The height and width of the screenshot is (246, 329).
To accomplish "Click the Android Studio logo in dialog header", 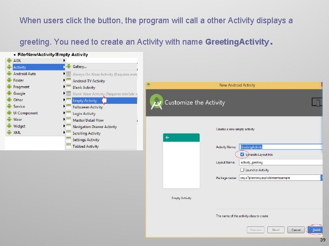I will 156,102.
